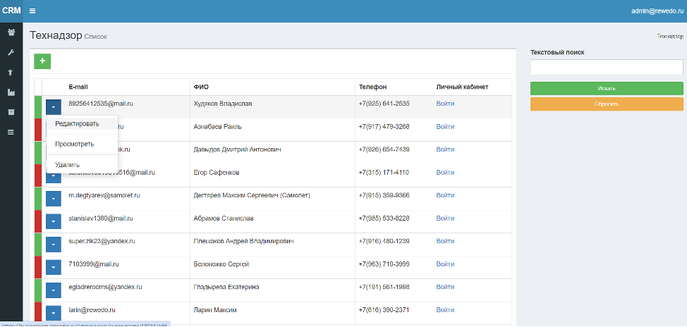Open actions dropdown for m.degtyarev@samolet.ru
The image size is (687, 327).
click(54, 198)
